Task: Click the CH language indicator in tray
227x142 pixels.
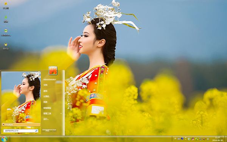Action: point(175,139)
